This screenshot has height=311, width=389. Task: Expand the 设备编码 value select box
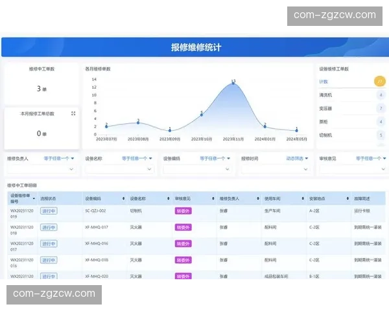click(198, 169)
